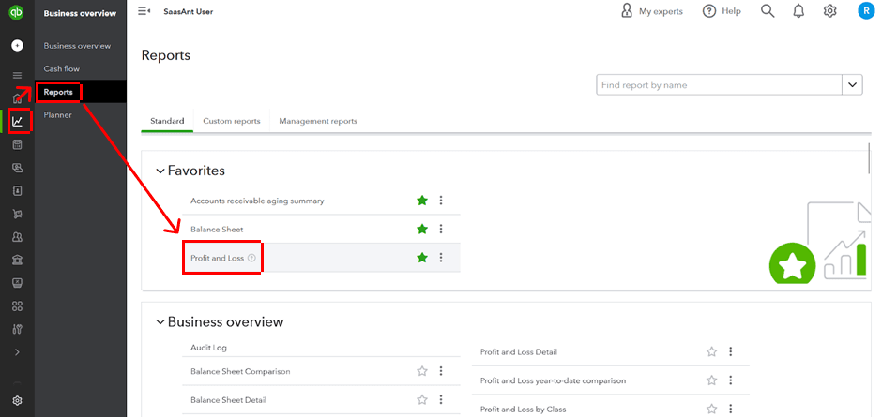
Task: Favorite Balance Sheet Comparison with its star
Action: point(422,371)
